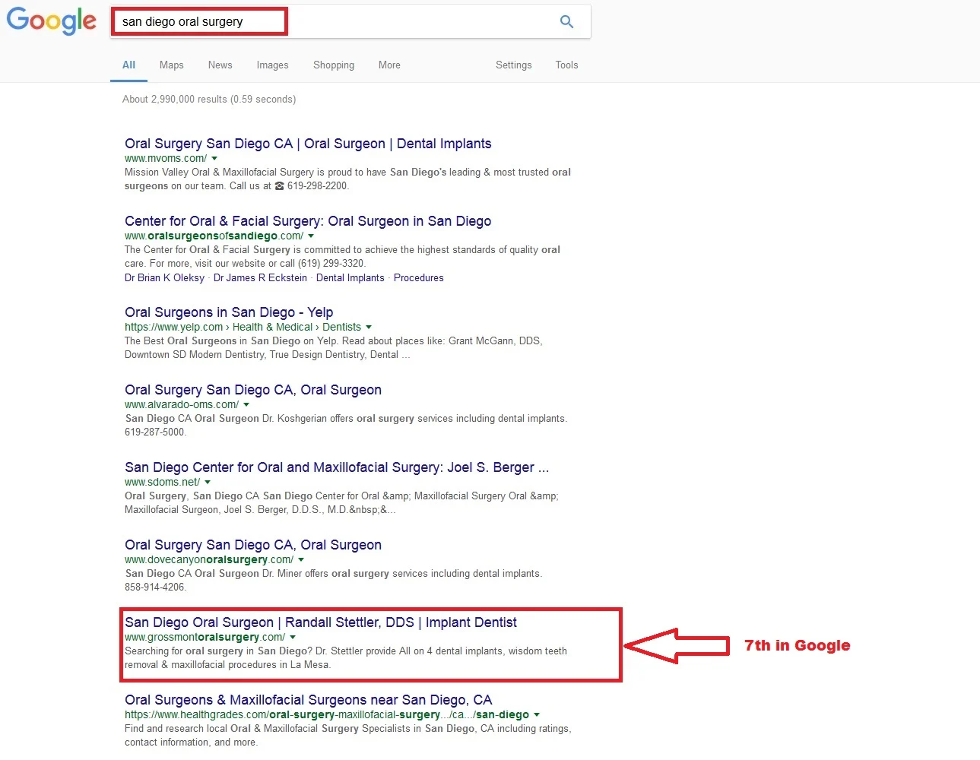Click the phone number 858-914-4206 in snippet

(155, 587)
